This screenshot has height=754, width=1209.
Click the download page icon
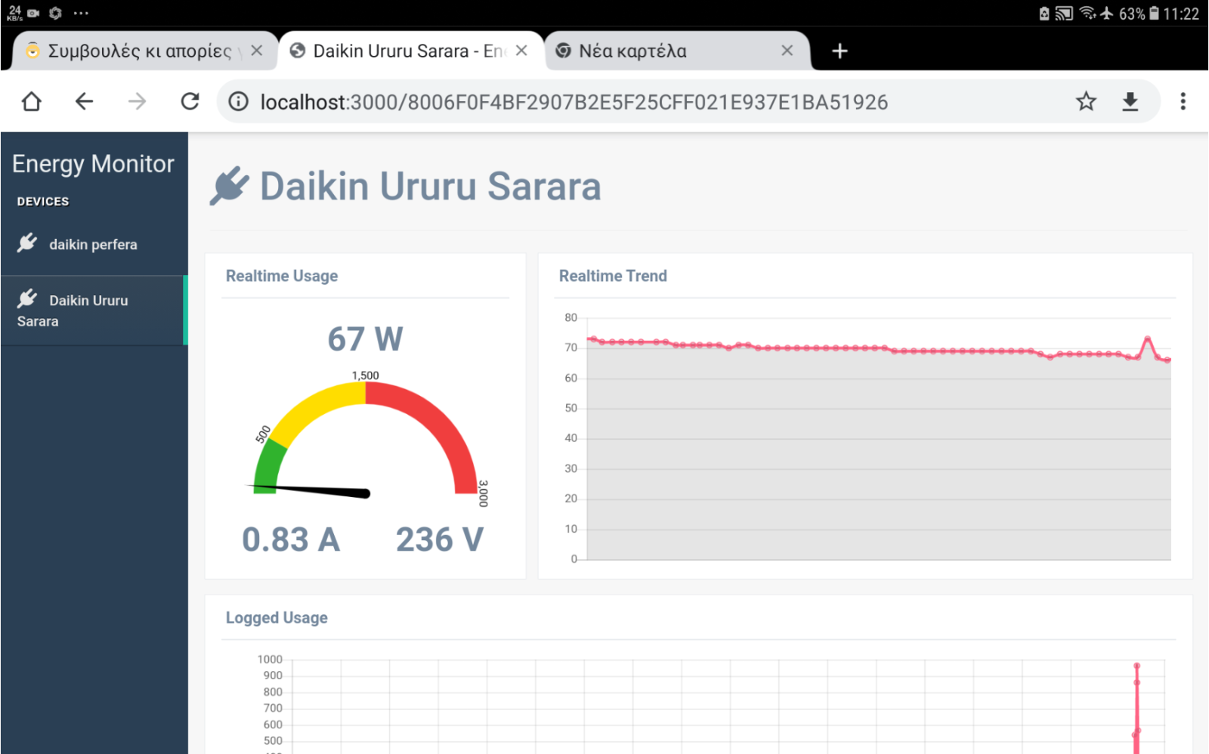pyautogui.click(x=1130, y=101)
